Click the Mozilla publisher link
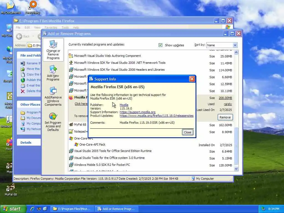This screenshot has width=284, height=213. [124, 105]
